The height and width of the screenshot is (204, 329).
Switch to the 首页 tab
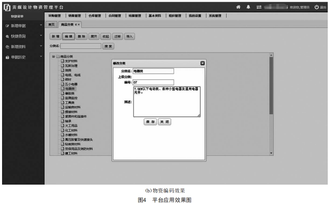[51, 25]
